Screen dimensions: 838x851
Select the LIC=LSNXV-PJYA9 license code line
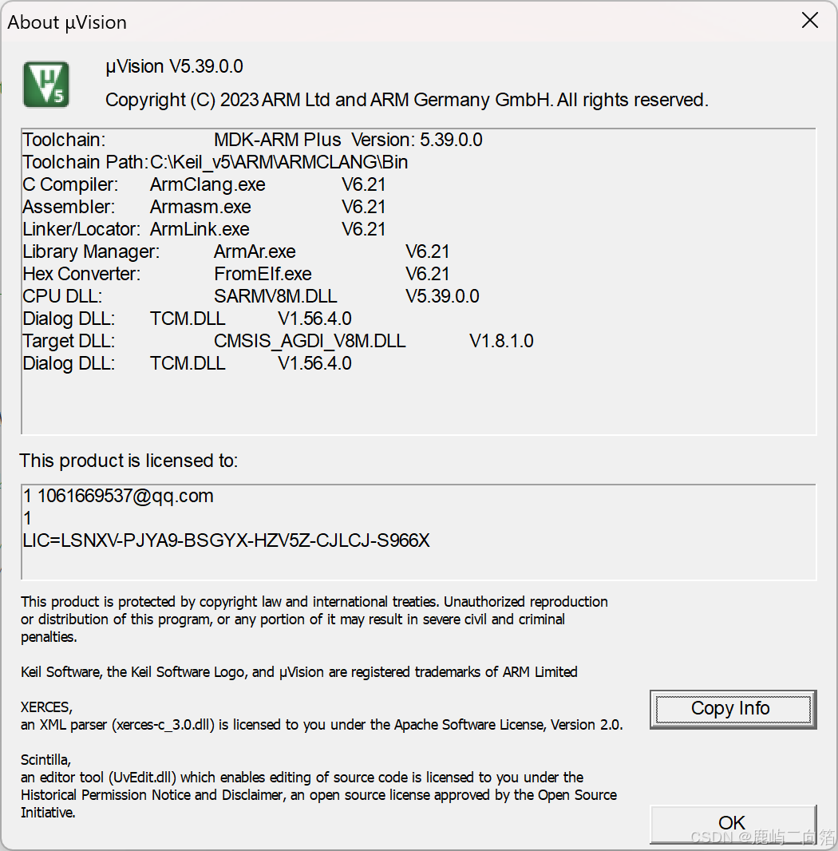pos(227,540)
